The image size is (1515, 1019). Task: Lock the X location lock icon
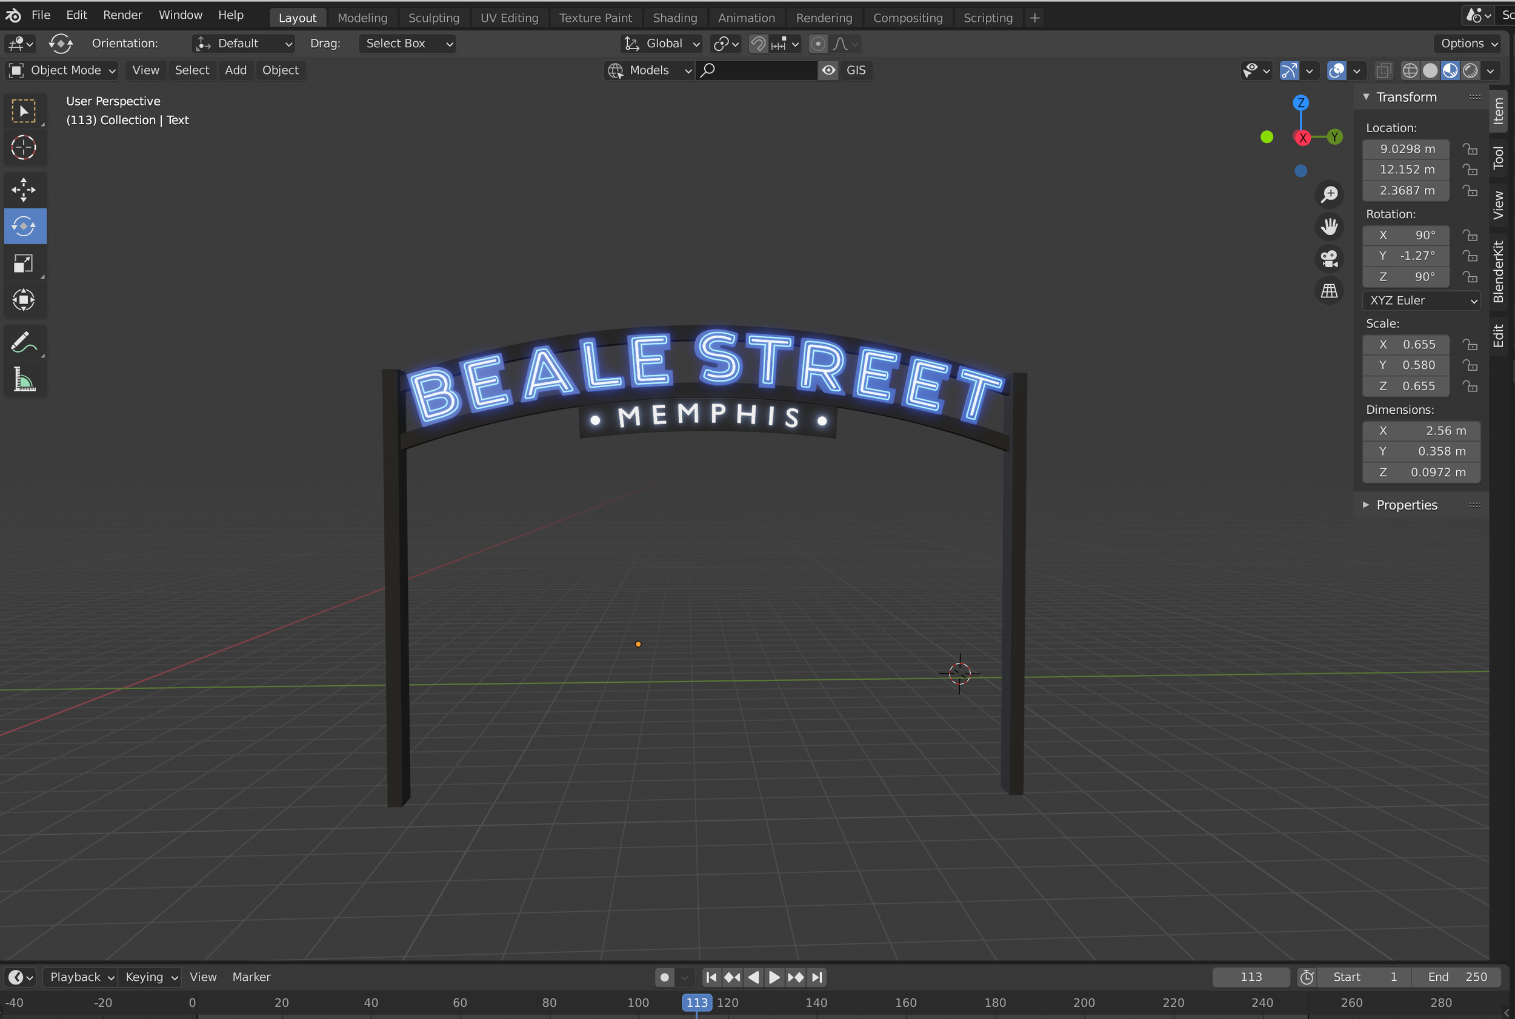pyautogui.click(x=1470, y=149)
